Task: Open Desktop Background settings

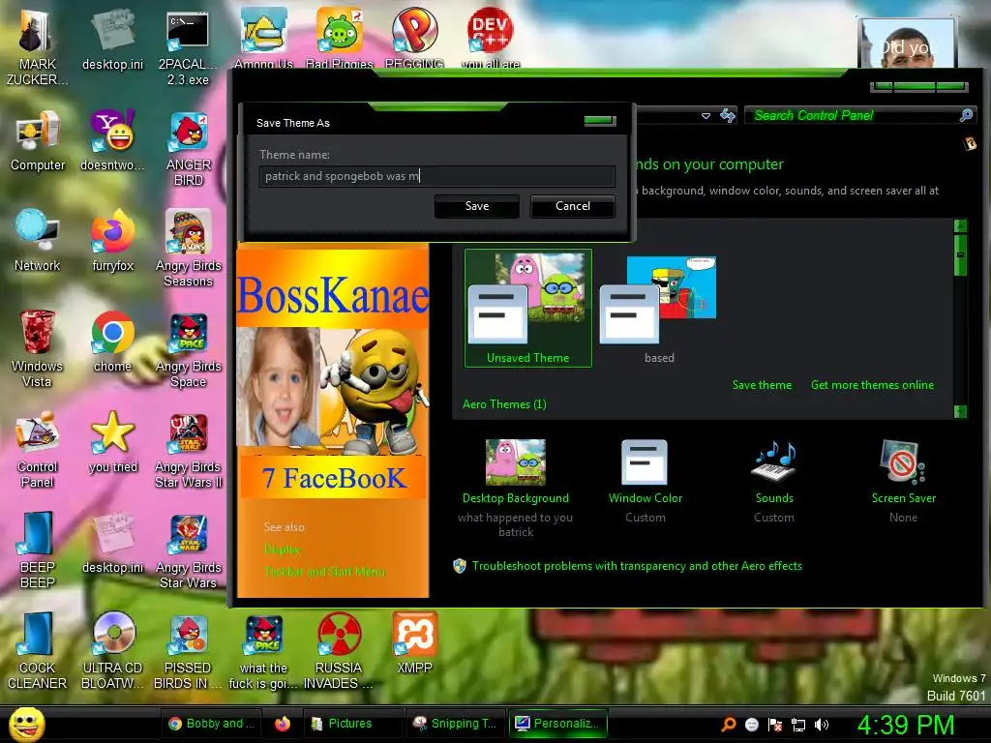Action: coord(516,489)
